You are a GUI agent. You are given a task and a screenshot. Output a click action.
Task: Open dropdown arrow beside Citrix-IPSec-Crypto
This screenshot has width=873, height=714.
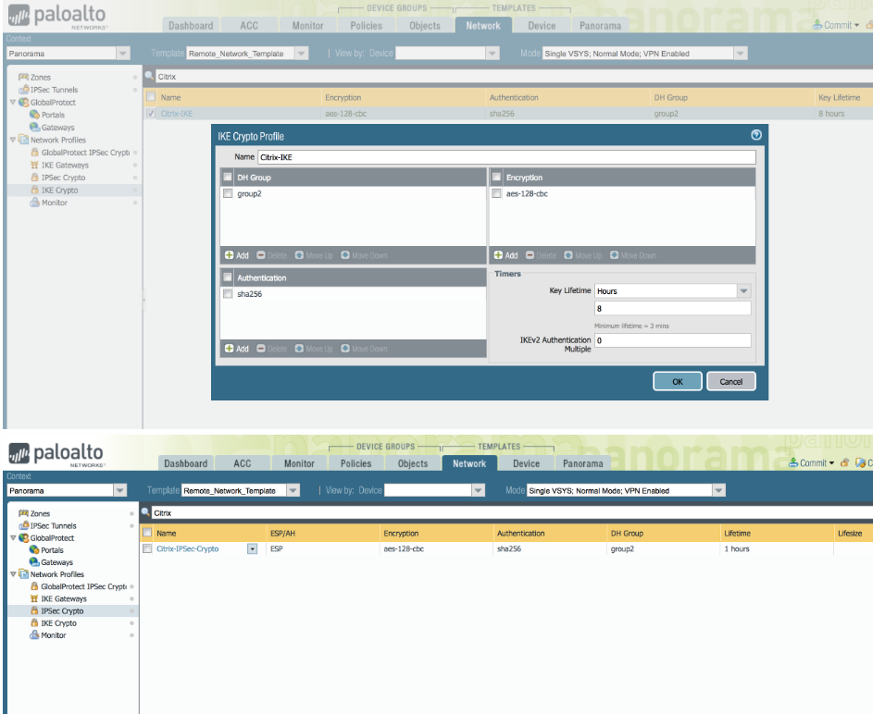click(x=252, y=548)
